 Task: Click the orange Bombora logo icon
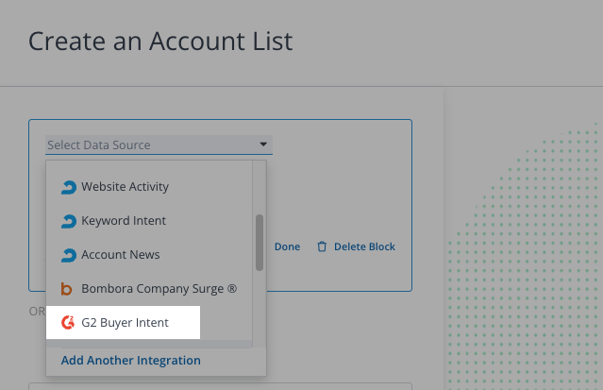coord(68,289)
